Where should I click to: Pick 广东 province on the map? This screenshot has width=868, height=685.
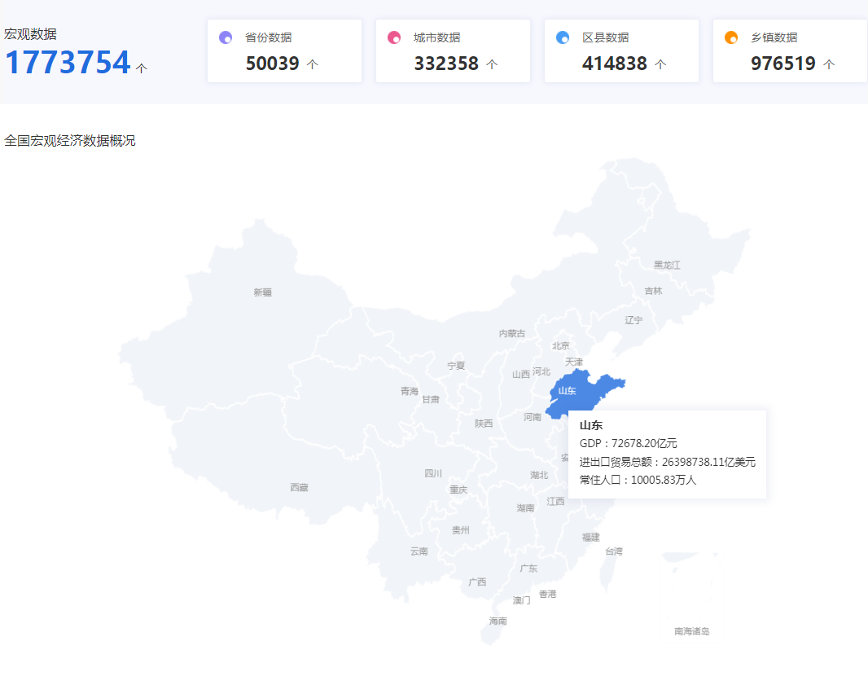tap(528, 569)
